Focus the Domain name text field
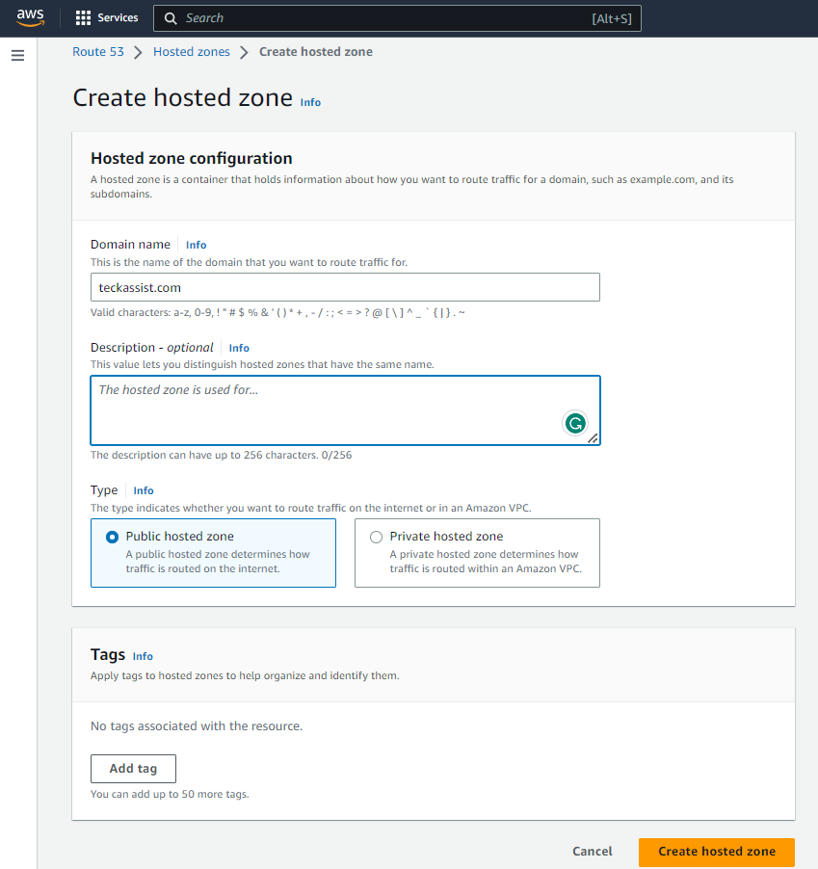The width and height of the screenshot is (818, 869). point(345,287)
